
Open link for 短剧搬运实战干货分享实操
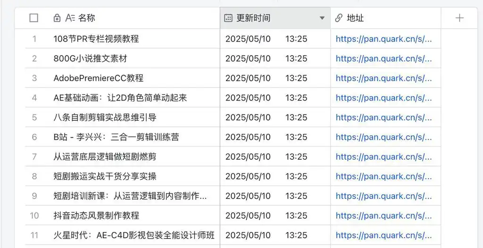click(384, 176)
